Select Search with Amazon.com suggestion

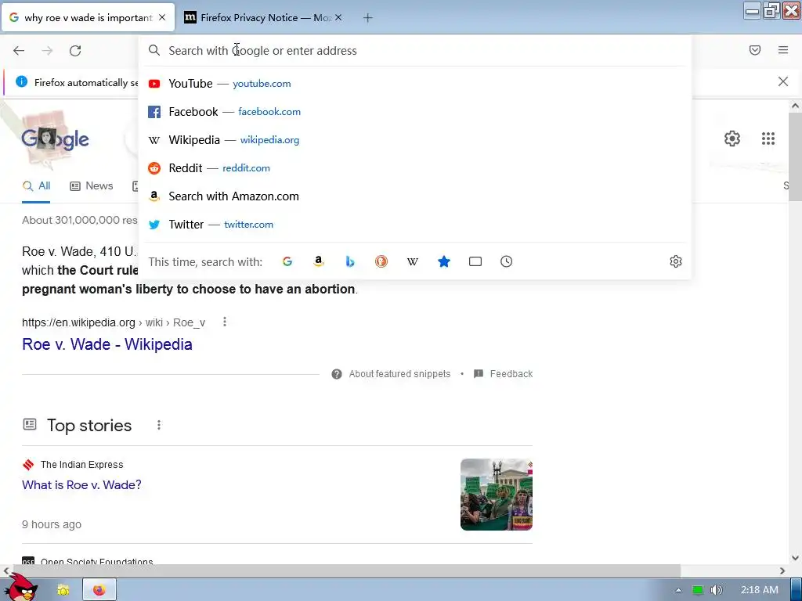(415, 196)
